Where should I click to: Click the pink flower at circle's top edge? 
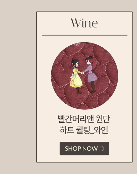(x=77, y=44)
